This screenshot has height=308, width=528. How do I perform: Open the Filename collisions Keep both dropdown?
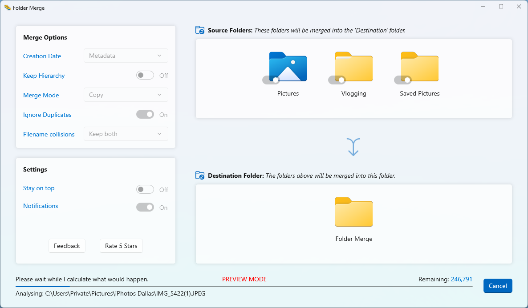click(x=126, y=134)
